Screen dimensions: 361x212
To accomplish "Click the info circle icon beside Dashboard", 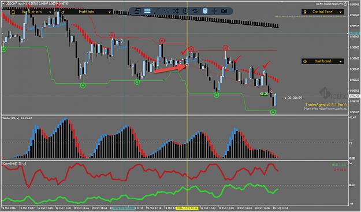I will [x=305, y=61].
